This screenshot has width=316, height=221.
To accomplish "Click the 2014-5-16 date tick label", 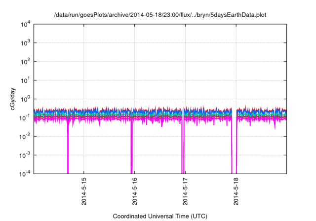I will tap(135, 191).
